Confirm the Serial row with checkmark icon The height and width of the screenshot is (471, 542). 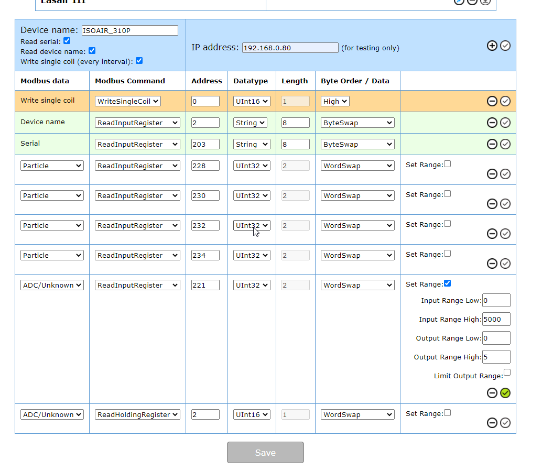tap(505, 144)
